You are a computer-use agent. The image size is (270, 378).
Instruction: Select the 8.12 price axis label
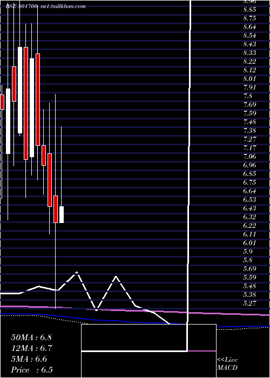tap(249, 70)
